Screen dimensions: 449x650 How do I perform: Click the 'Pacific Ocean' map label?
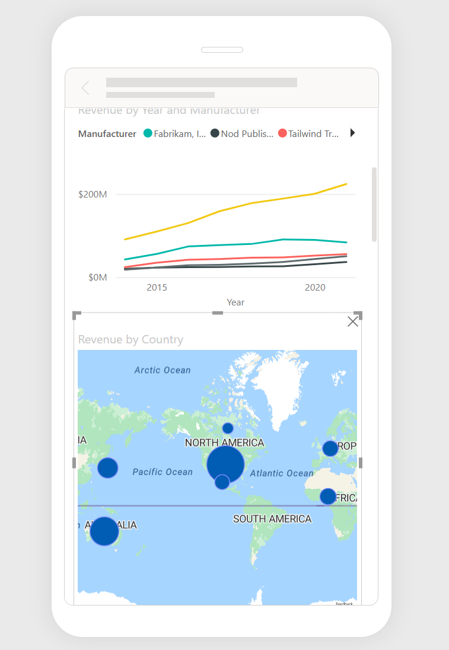click(163, 471)
